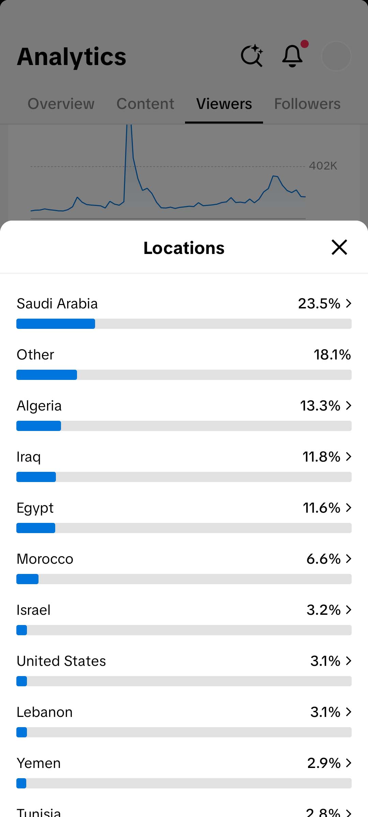Switch to the Content tab
The image size is (368, 817).
click(x=145, y=104)
